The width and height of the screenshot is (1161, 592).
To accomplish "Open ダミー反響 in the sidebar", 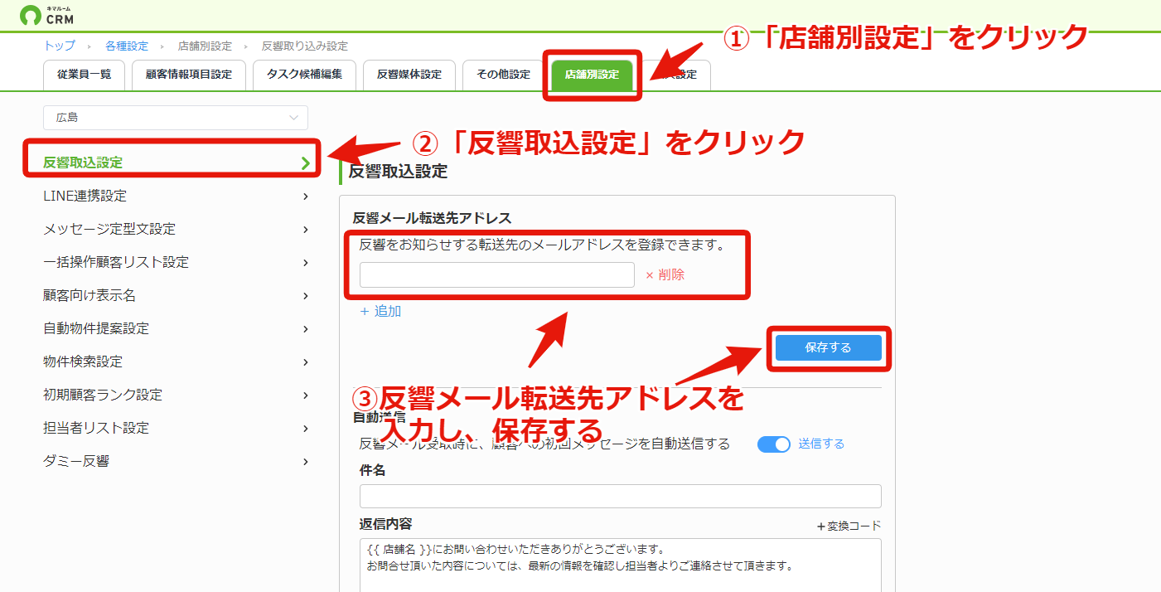I will 177,462.
